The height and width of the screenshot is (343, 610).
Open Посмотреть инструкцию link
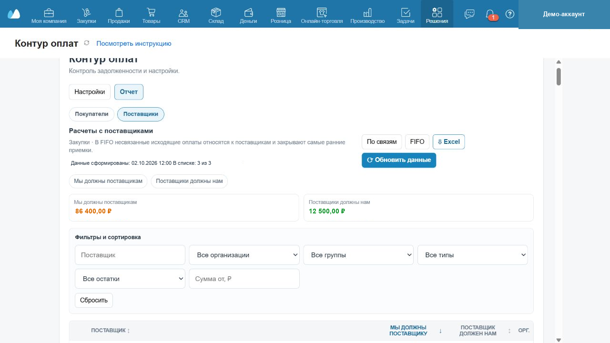[x=134, y=43]
